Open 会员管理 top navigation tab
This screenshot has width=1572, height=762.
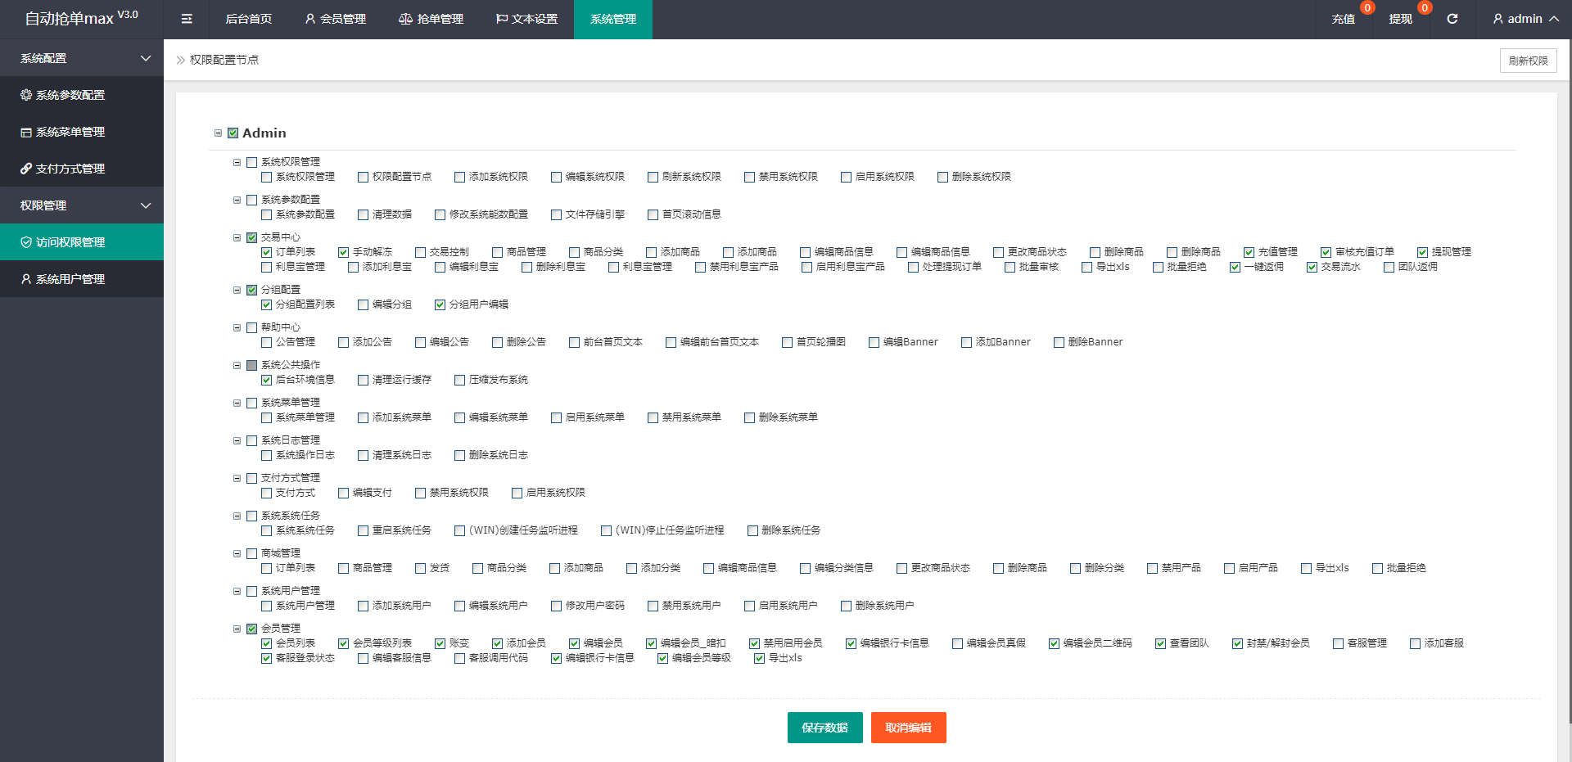coord(335,19)
